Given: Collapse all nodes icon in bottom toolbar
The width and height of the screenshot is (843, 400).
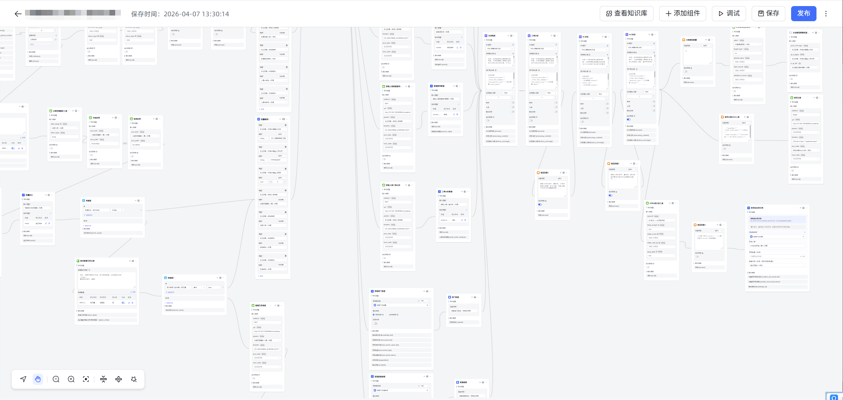Looking at the screenshot, I should (103, 379).
